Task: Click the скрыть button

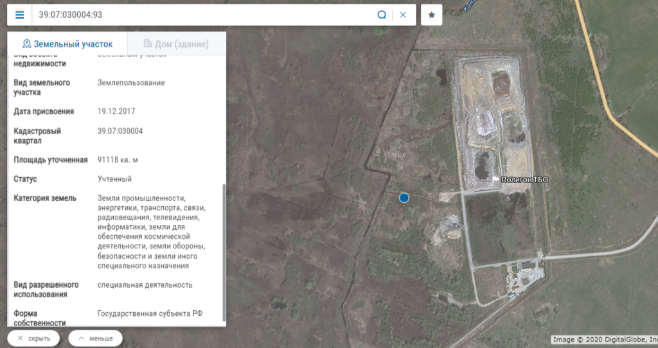Action: (x=33, y=338)
